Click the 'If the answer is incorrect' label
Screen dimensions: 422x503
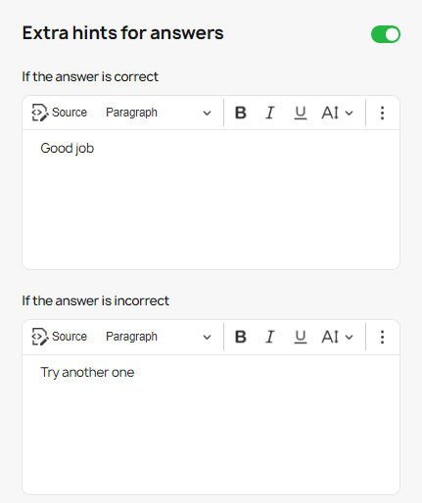coord(96,300)
